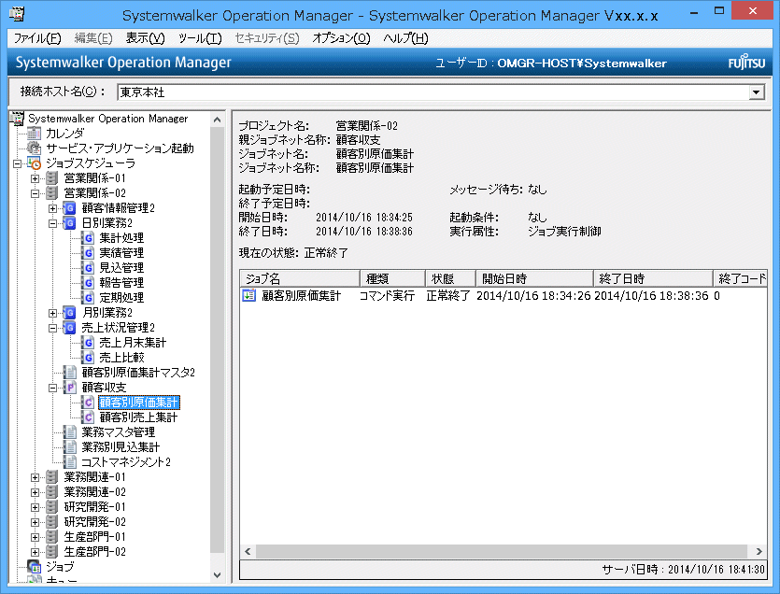Open the ファイル(F) menu
Viewport: 780px width, 594px height.
click(37, 37)
